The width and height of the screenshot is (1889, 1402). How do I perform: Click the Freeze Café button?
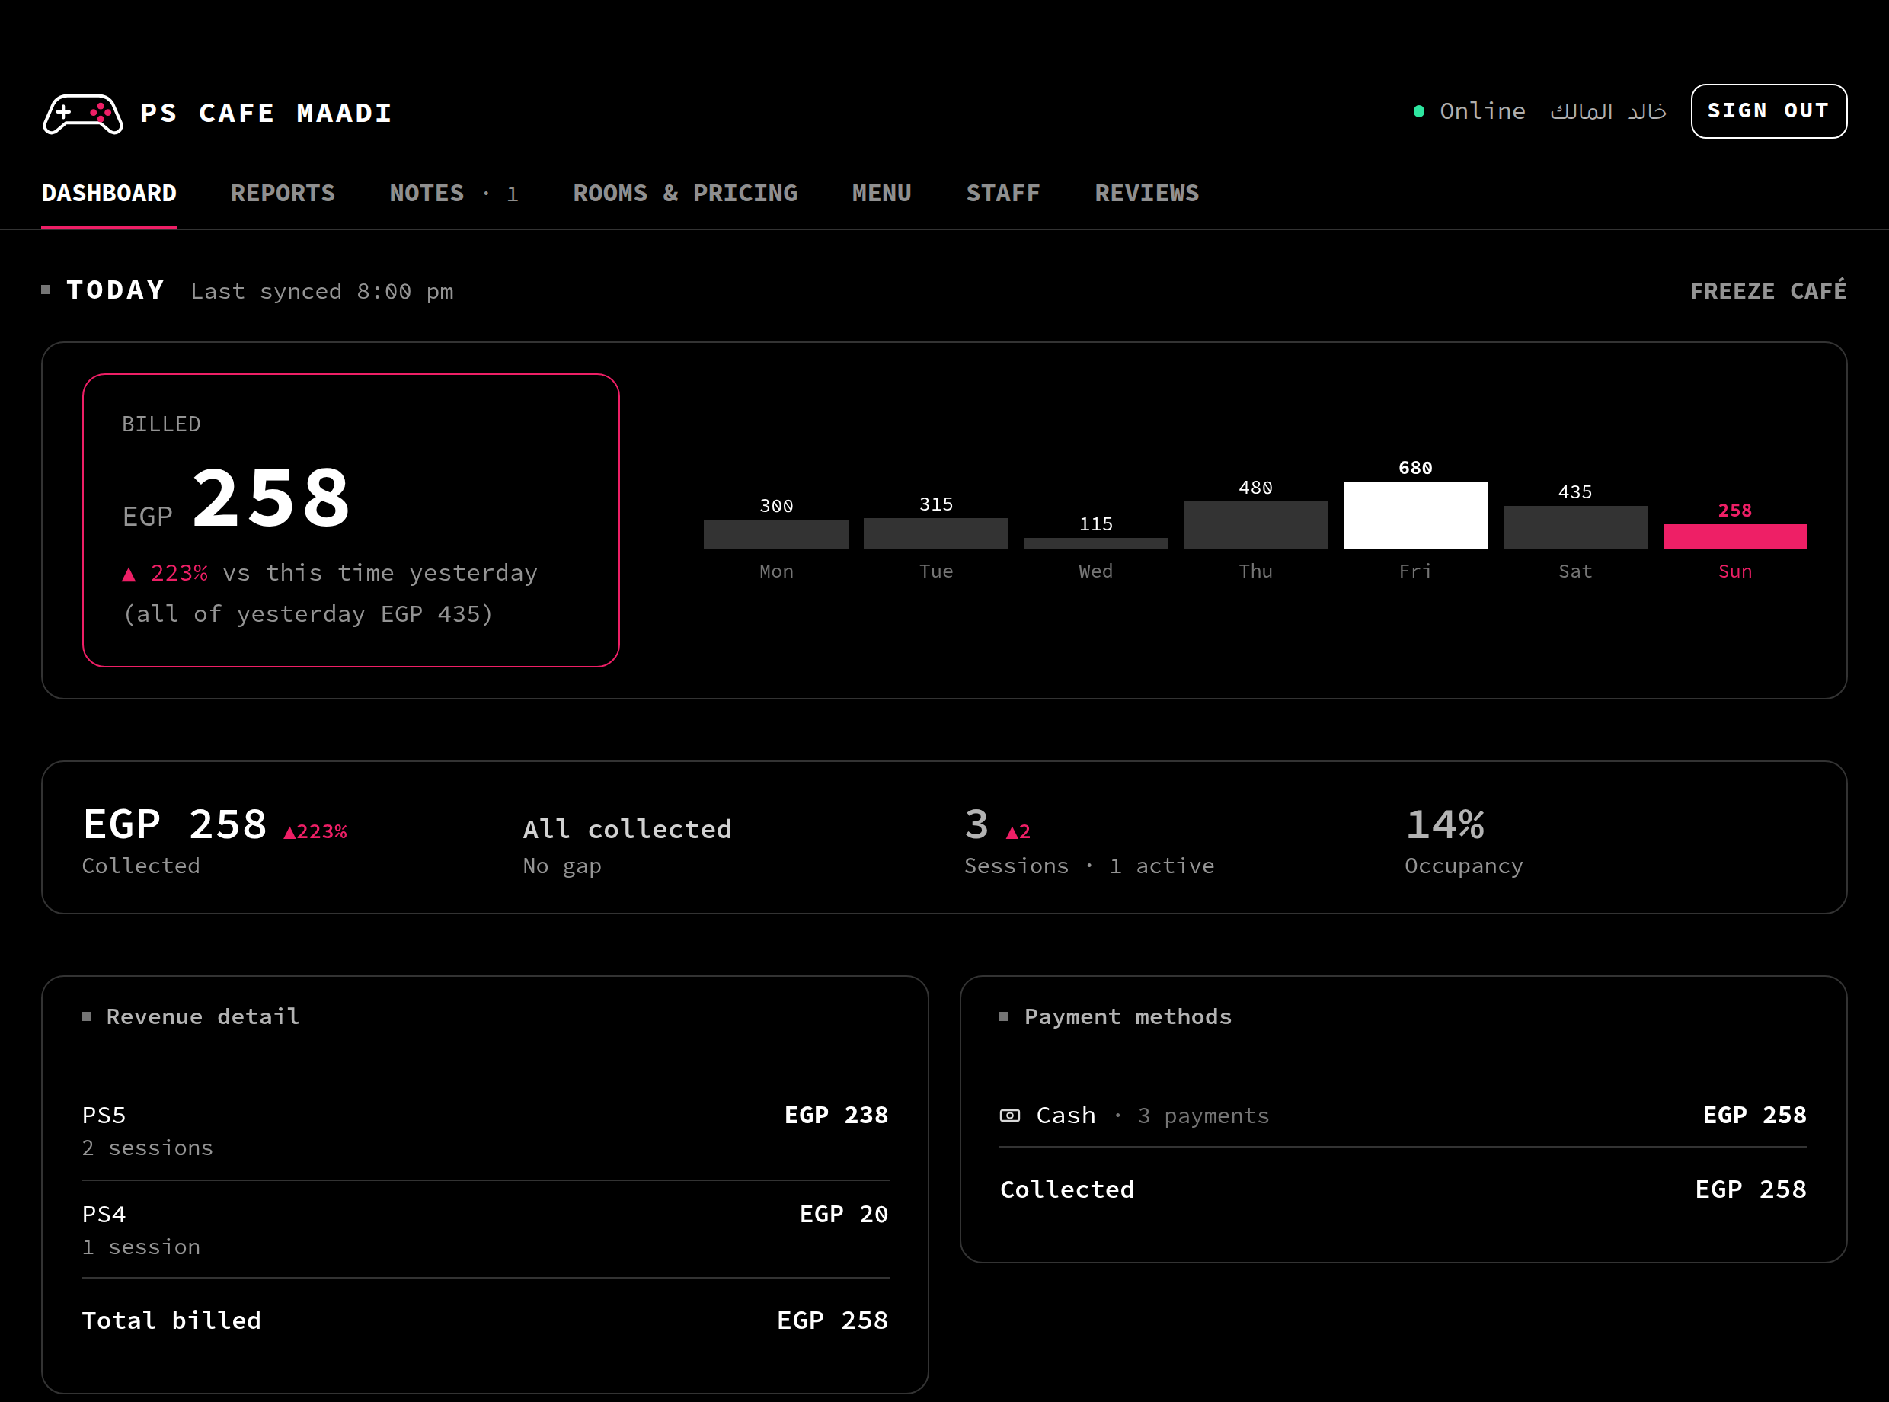(x=1768, y=290)
